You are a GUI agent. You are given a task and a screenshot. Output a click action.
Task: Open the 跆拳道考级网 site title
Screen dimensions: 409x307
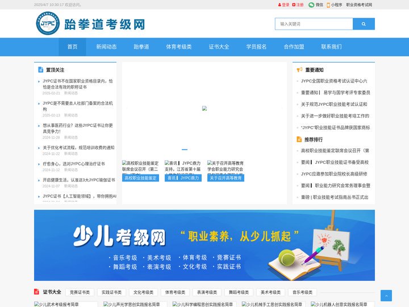coord(105,24)
